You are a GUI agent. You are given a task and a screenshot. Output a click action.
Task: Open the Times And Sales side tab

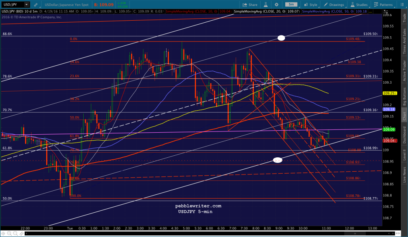[x=404, y=41]
